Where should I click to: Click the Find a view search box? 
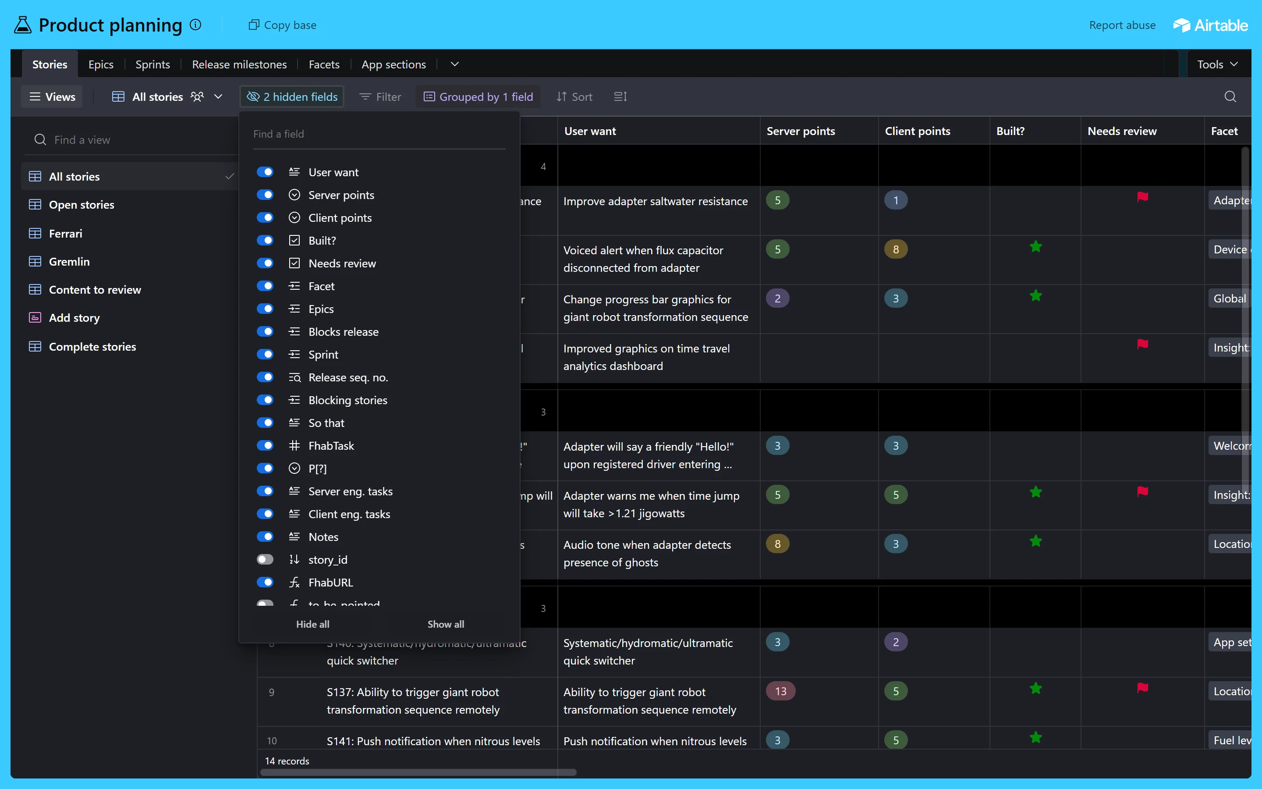tap(131, 140)
